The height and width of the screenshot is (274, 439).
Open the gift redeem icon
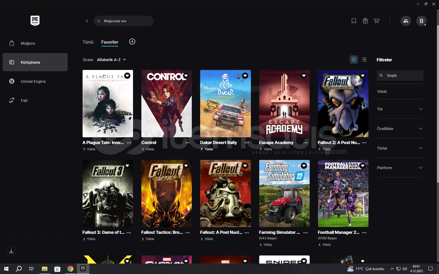pyautogui.click(x=365, y=21)
